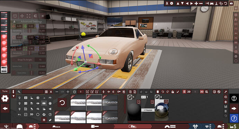Zoom the camera in with the plus
Image resolution: width=239 pixels, height=129 pixels.
point(196,3)
